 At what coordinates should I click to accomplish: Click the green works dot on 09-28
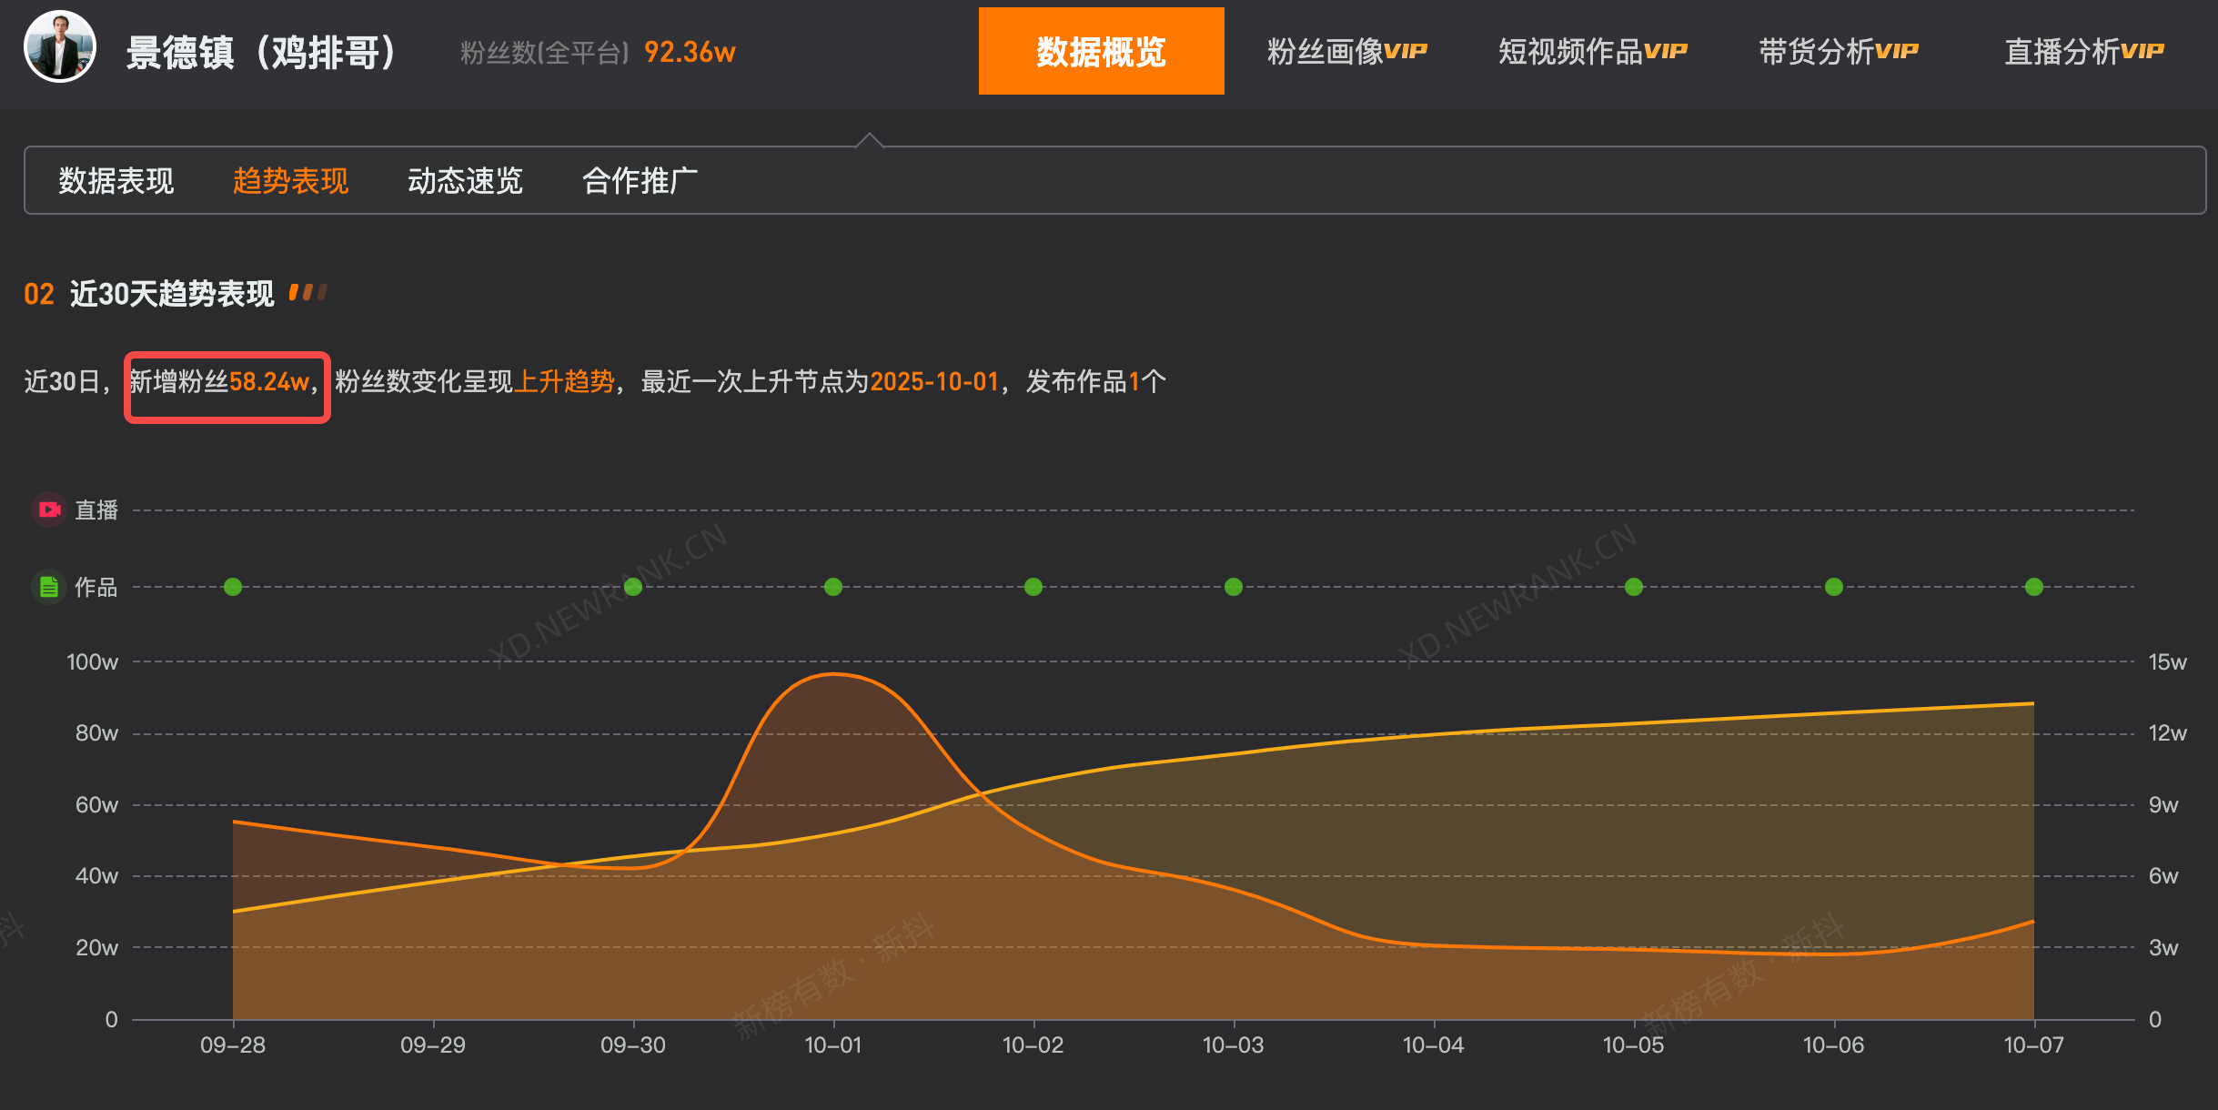point(233,587)
